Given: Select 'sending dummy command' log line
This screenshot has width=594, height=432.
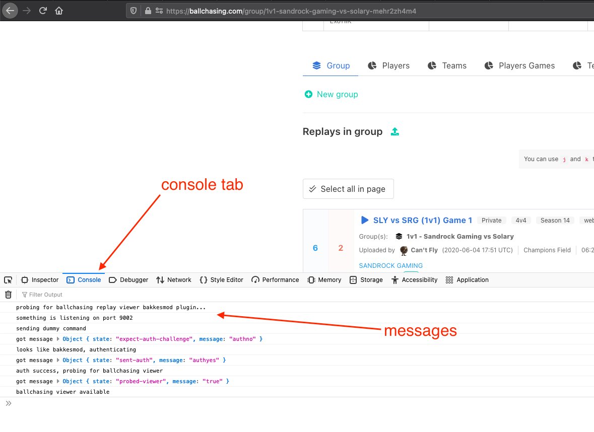Looking at the screenshot, I should 51,328.
